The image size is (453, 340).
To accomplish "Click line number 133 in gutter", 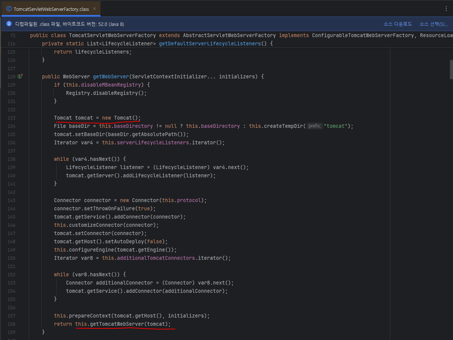I will pyautogui.click(x=11, y=118).
